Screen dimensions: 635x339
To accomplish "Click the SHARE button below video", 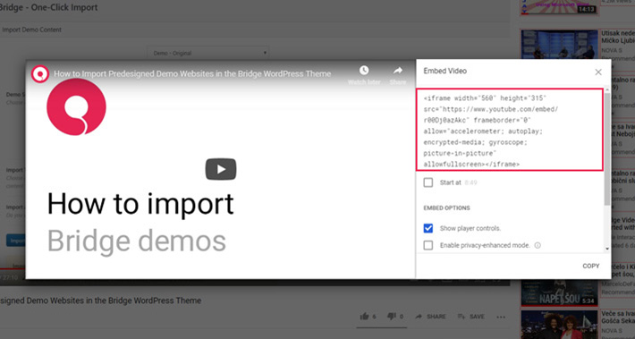I will coord(431,317).
